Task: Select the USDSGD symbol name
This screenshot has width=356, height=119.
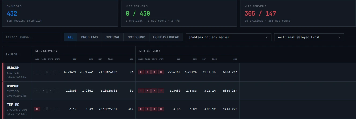Action: tap(13, 86)
